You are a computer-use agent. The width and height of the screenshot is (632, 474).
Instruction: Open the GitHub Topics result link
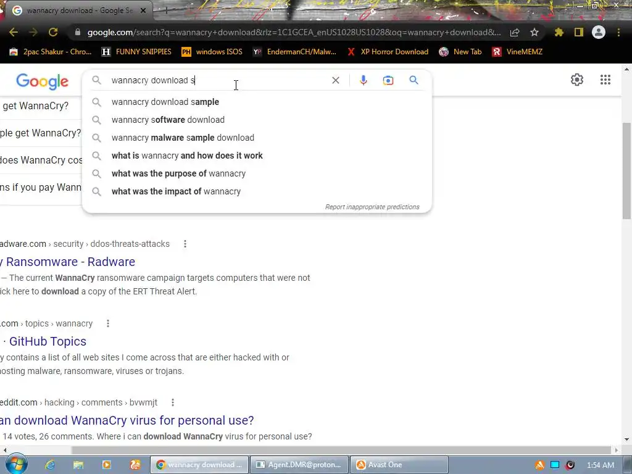tap(44, 341)
